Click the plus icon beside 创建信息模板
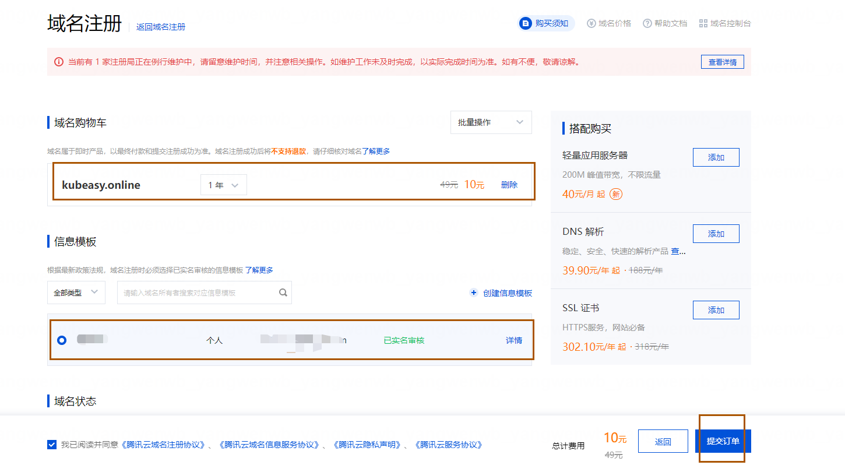The height and width of the screenshot is (465, 845). click(474, 293)
